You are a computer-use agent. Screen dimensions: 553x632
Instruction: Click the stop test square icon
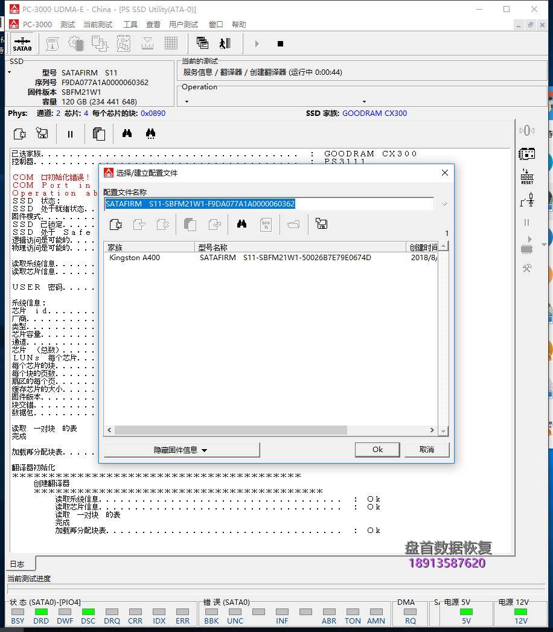280,43
